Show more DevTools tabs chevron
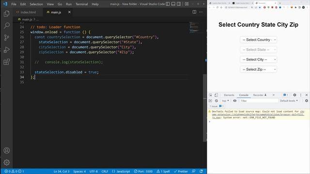The image size is (310, 174). tap(274, 95)
